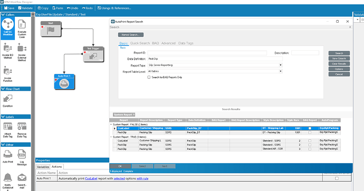Expand the Report Table Level dropdown

(281, 71)
